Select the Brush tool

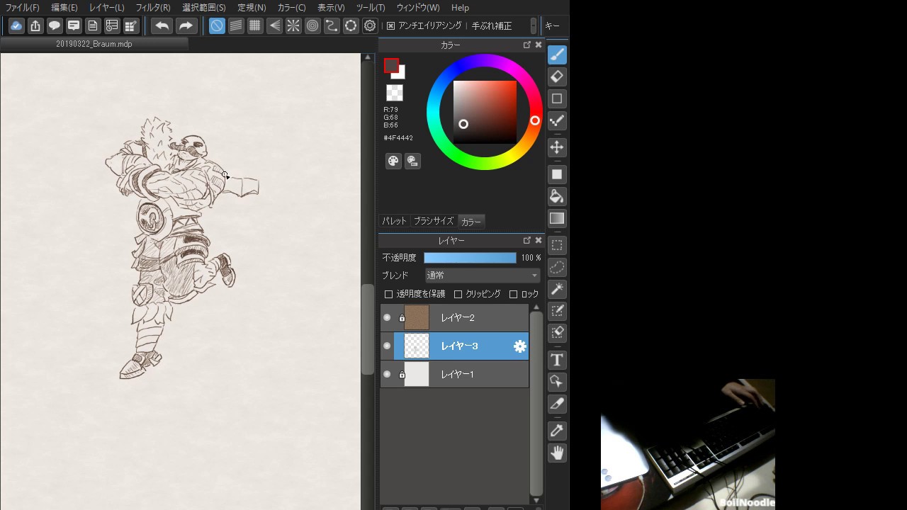click(557, 55)
